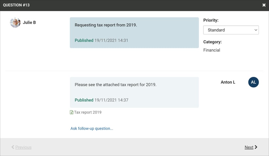Click the question text about requesting tax report
This screenshot has height=156, width=269.
tap(106, 25)
